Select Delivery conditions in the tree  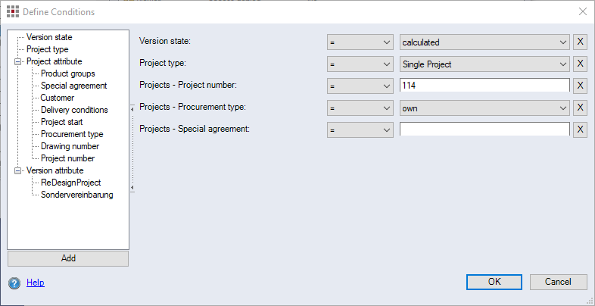pyautogui.click(x=73, y=110)
